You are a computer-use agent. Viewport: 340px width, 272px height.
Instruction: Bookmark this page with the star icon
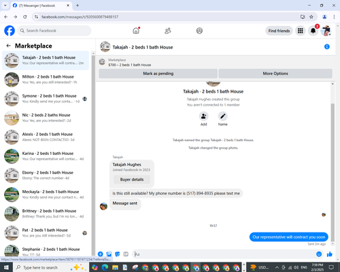point(311,17)
